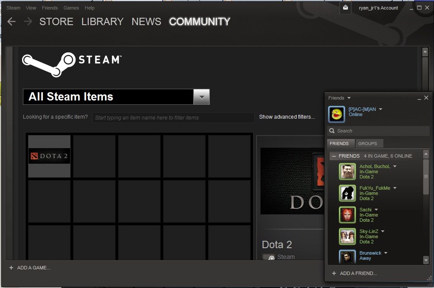This screenshot has height=288, width=434.
Task: Click the plus icon beside Add a Game
Action: coord(11,268)
